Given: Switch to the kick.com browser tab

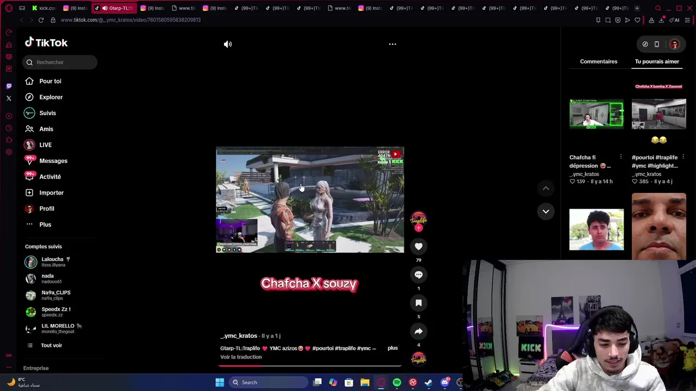Looking at the screenshot, I should (43, 8).
